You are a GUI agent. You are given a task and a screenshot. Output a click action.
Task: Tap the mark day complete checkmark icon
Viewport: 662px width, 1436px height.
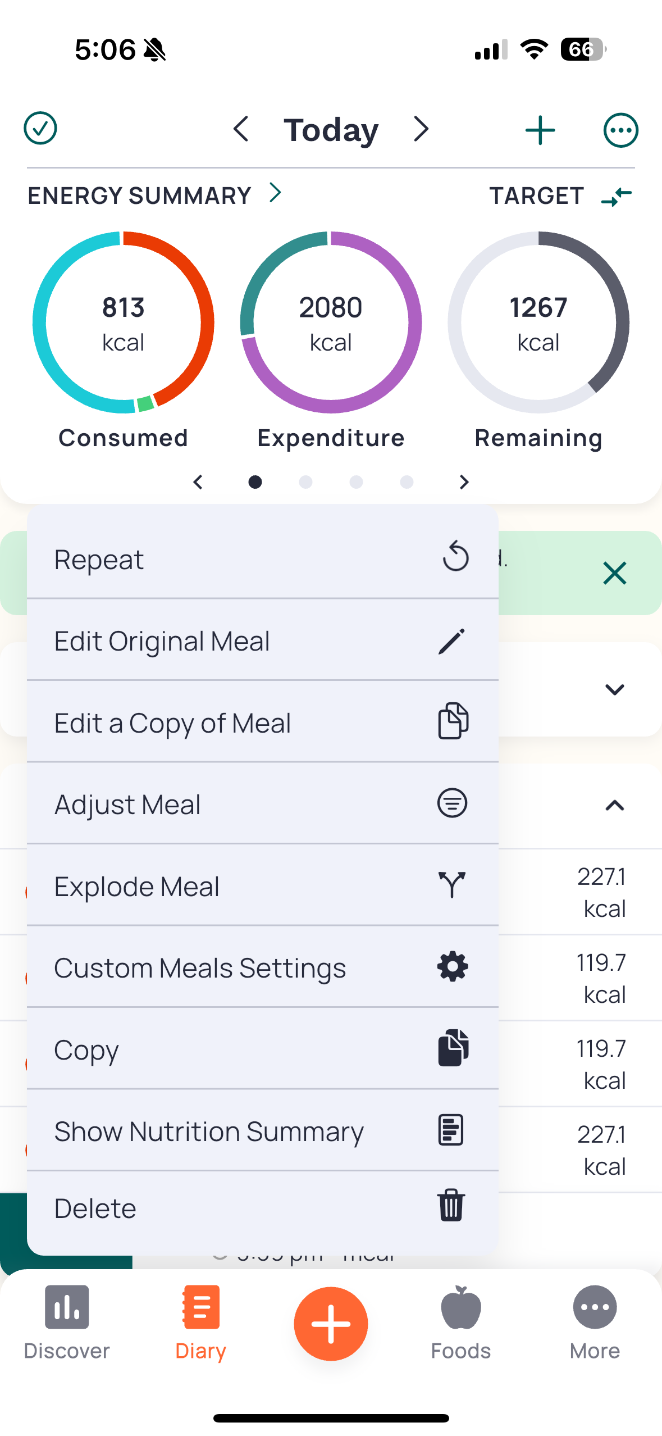click(40, 129)
